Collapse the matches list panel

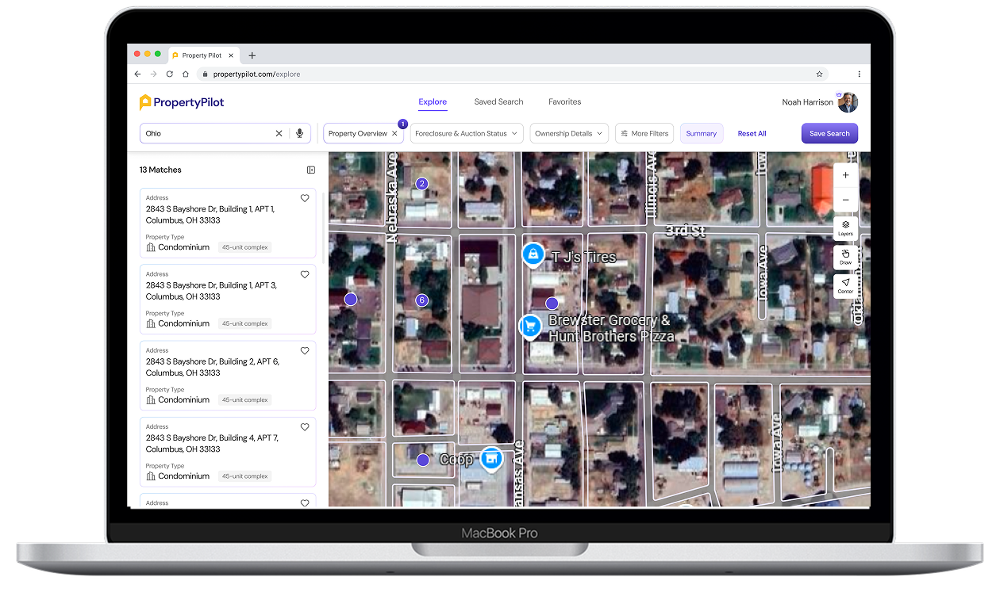point(311,170)
